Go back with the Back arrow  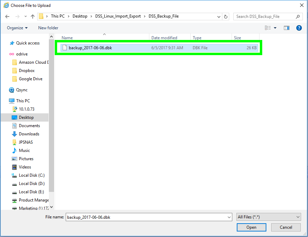pyautogui.click(x=7, y=17)
